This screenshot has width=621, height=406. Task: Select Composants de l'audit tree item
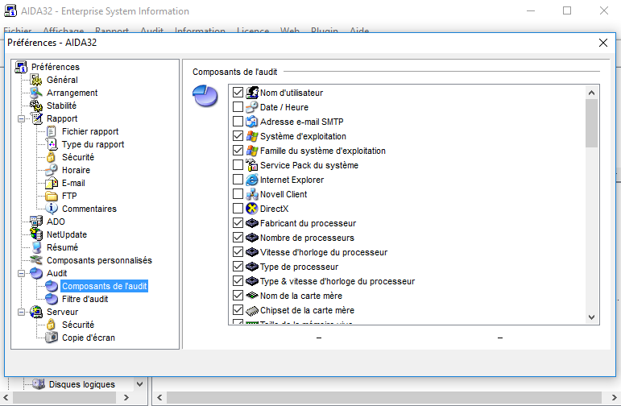pos(105,287)
